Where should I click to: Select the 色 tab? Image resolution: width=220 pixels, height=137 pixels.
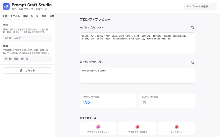click(32, 16)
